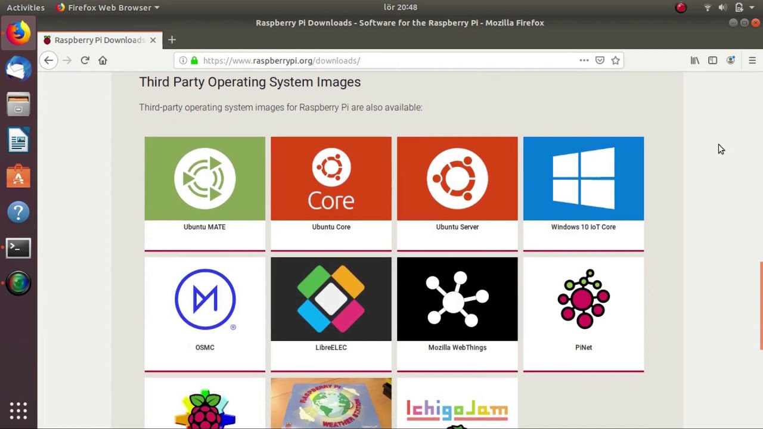Image resolution: width=763 pixels, height=429 pixels.
Task: Show Applications grid button
Action: [18, 411]
